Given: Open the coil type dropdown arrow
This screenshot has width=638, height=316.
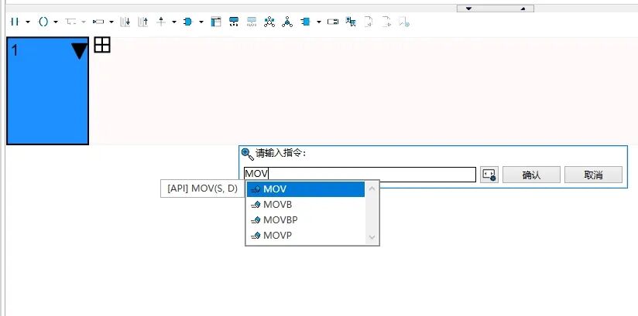Looking at the screenshot, I should (56, 22).
